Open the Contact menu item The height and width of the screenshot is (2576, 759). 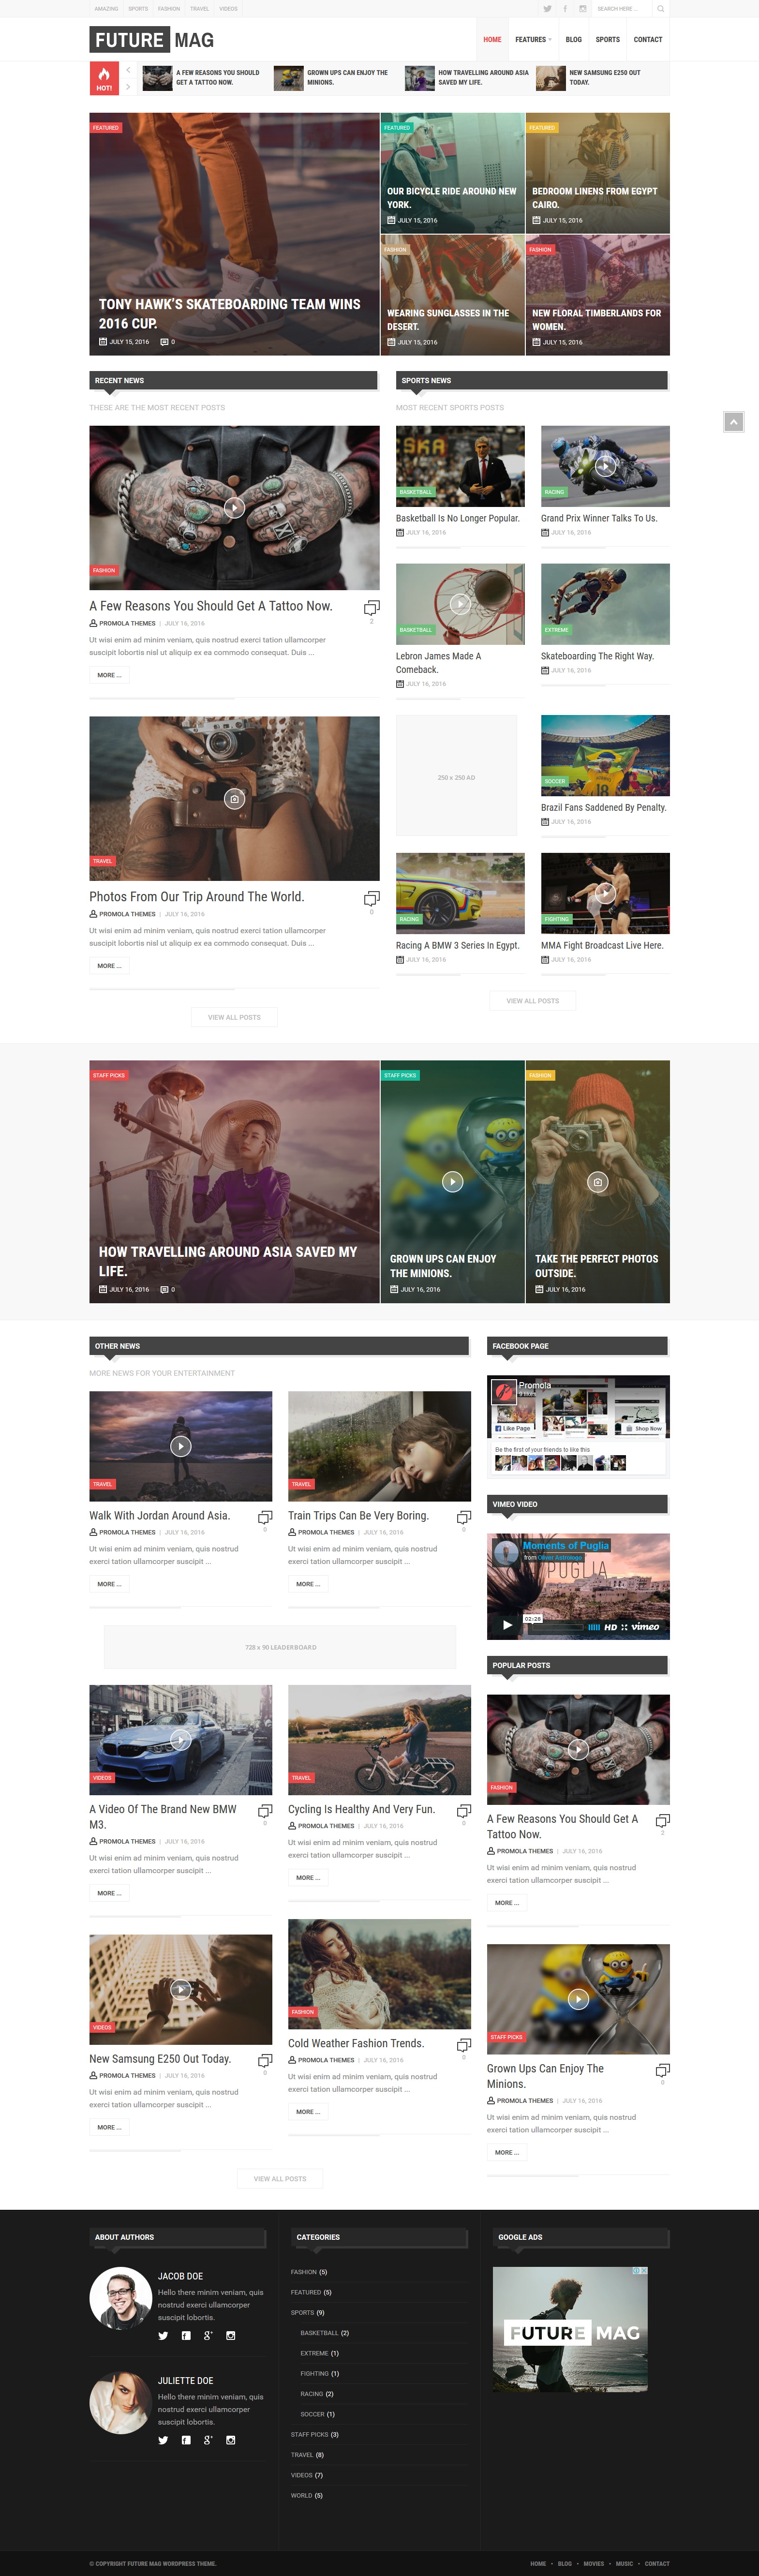(x=648, y=40)
